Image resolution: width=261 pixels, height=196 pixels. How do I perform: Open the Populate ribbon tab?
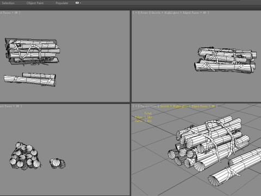tap(62, 3)
